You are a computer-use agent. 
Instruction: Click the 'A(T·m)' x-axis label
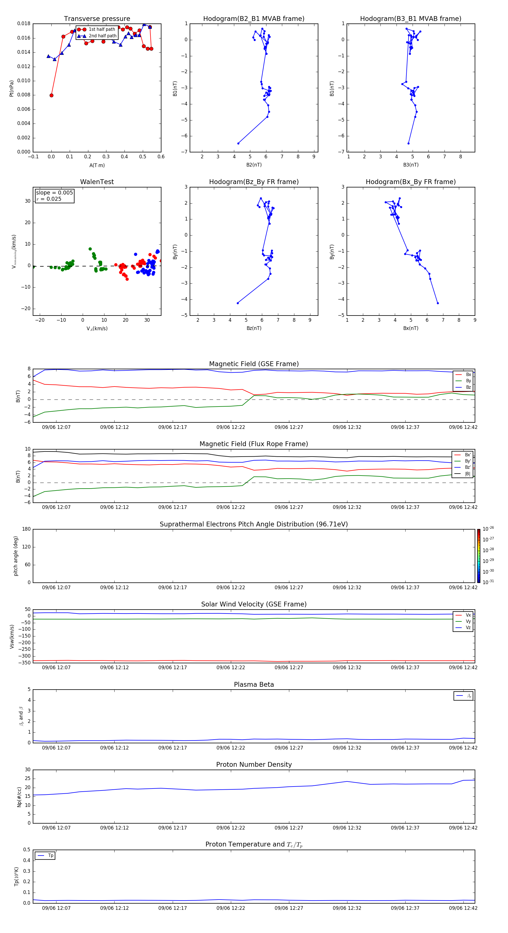pos(97,165)
